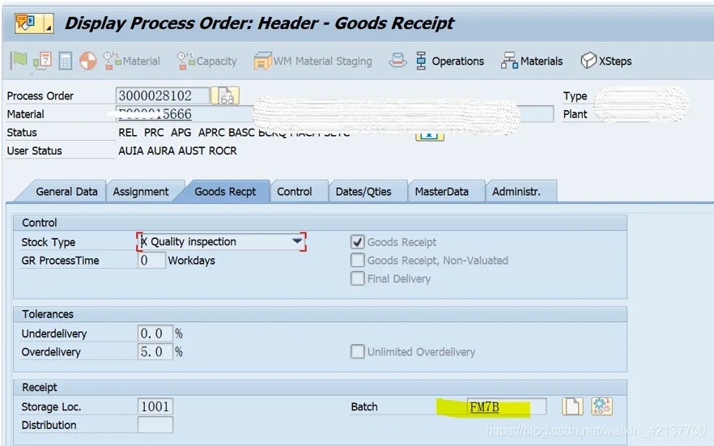Click the red-white circle scheduling icon

(x=88, y=61)
